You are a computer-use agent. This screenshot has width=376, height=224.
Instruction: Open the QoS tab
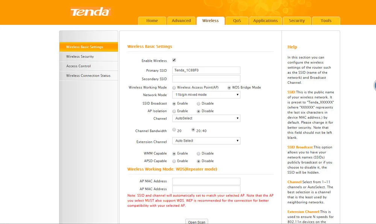(x=237, y=21)
